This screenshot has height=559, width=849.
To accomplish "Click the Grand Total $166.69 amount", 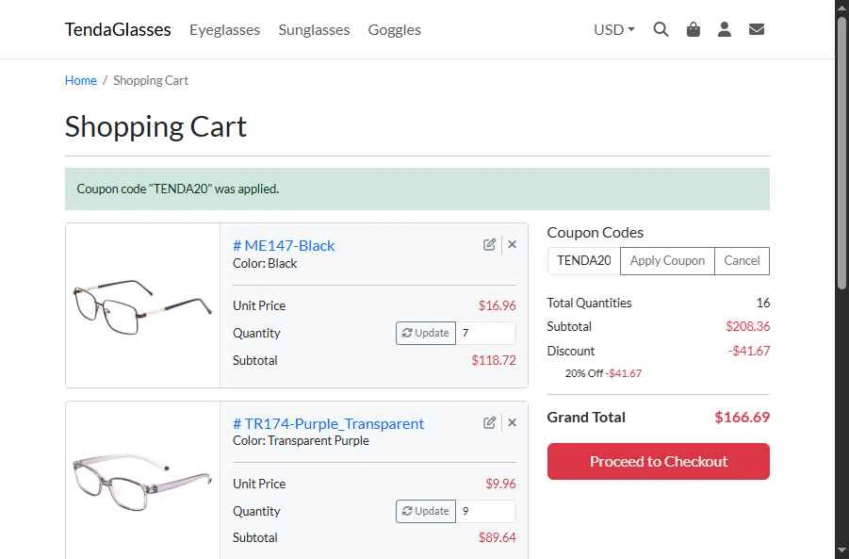I will click(x=742, y=417).
